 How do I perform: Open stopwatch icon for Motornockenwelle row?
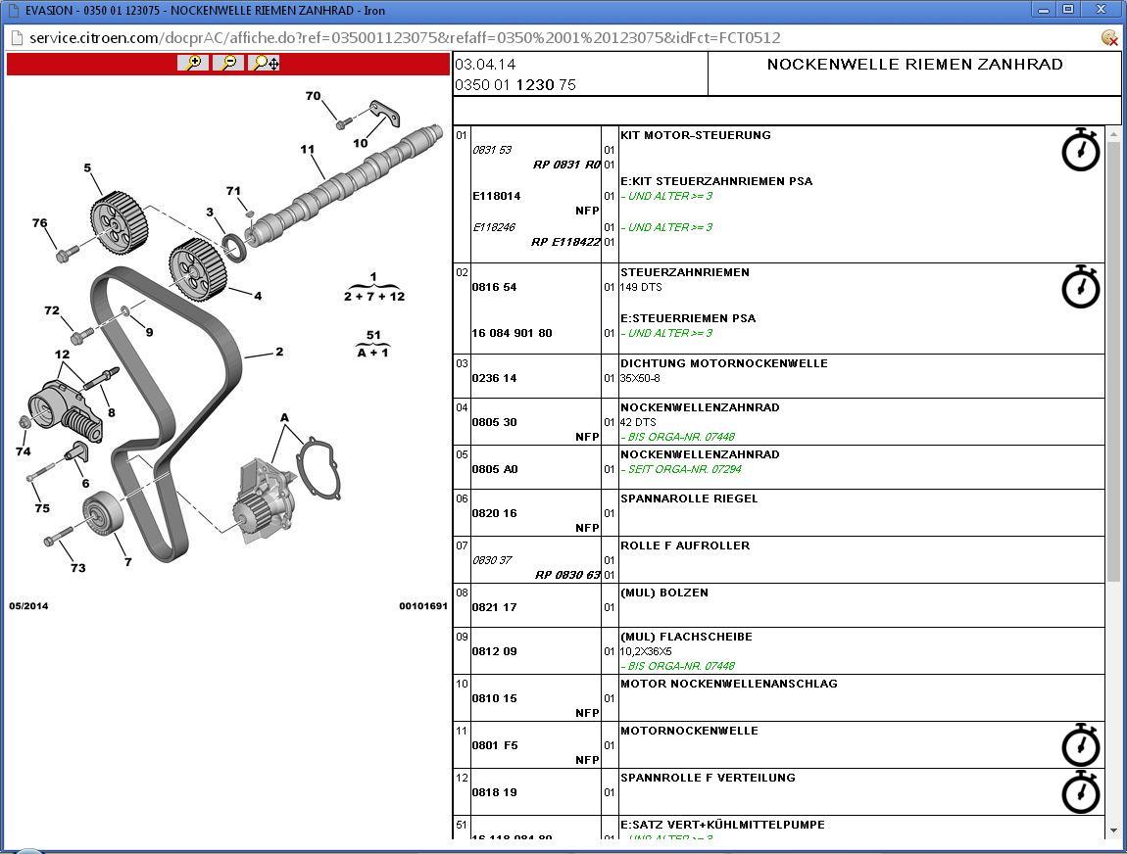1080,745
